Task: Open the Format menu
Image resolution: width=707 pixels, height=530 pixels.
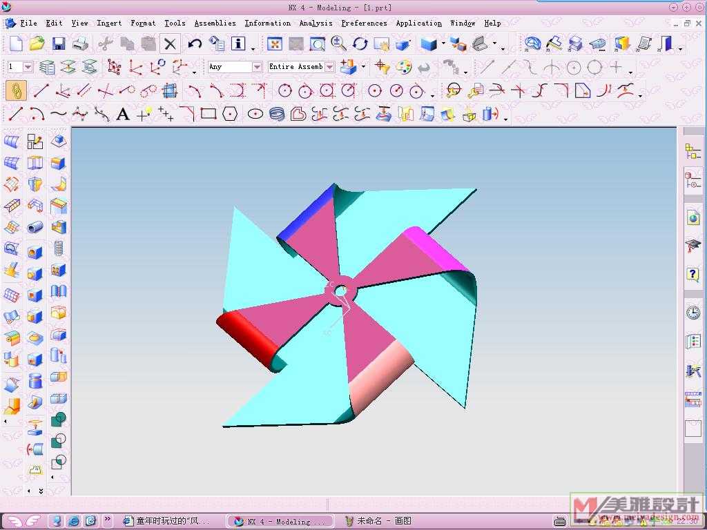Action: (x=143, y=23)
